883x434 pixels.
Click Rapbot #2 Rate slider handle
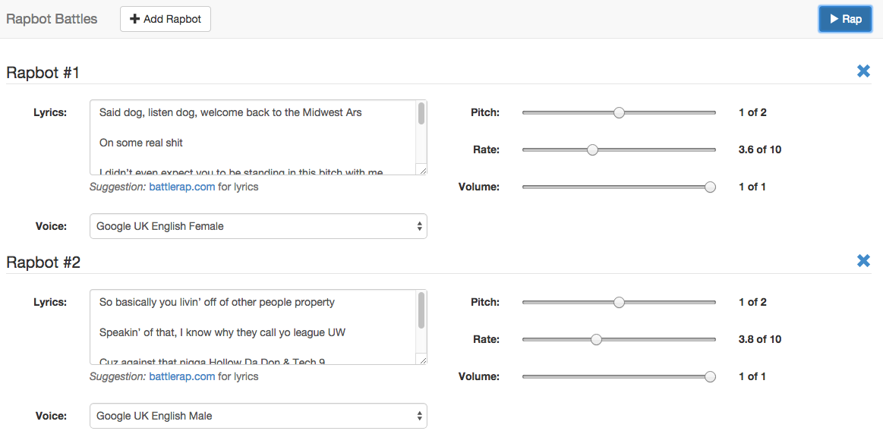(x=596, y=339)
